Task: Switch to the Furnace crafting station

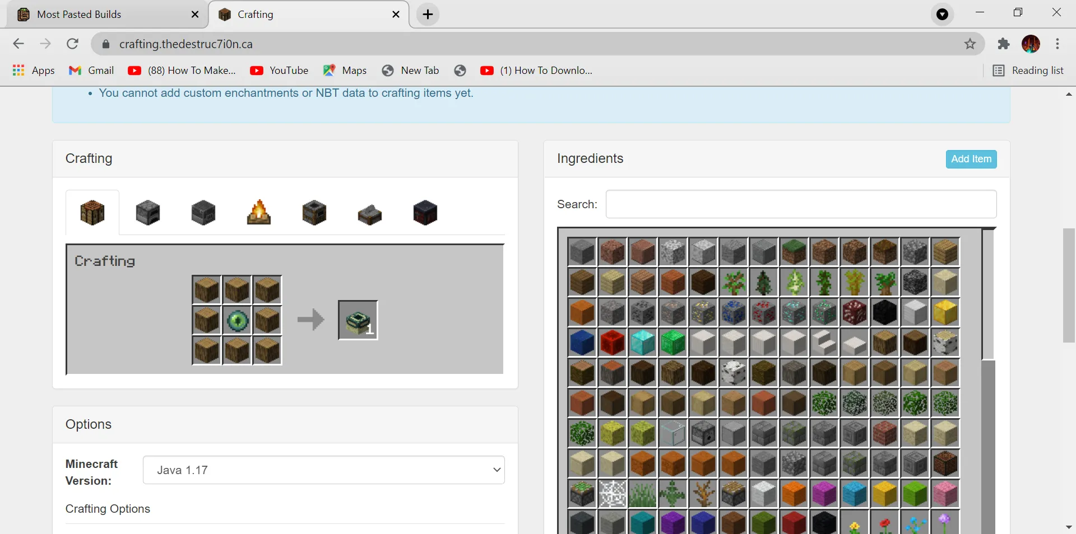Action: [147, 213]
